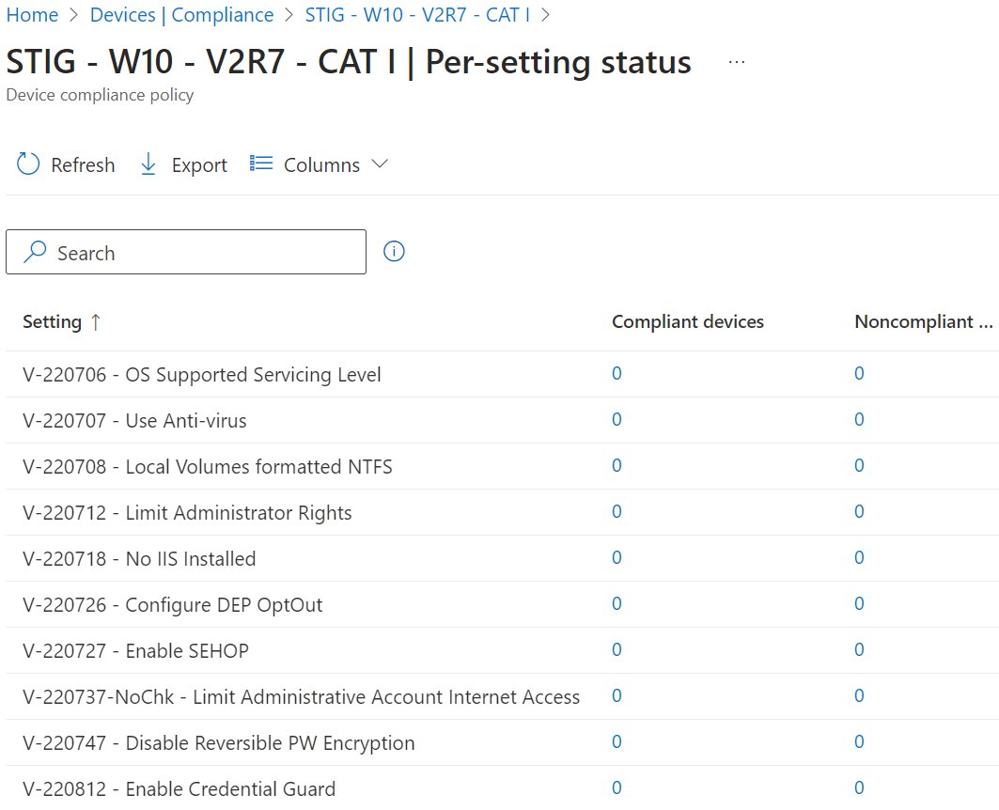Screen dimensions: 999x810
Task: Open noncompliant count for Enable Credential Guard
Action: 860,787
